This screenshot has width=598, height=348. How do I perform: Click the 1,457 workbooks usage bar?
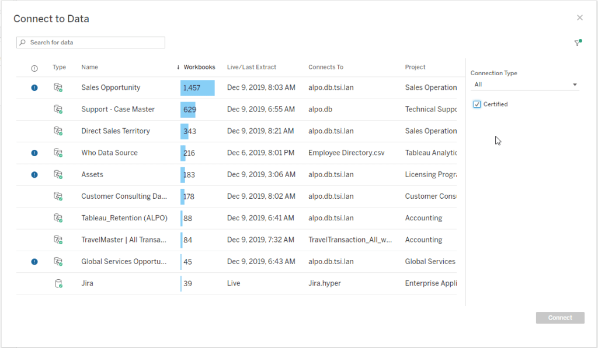click(x=197, y=88)
